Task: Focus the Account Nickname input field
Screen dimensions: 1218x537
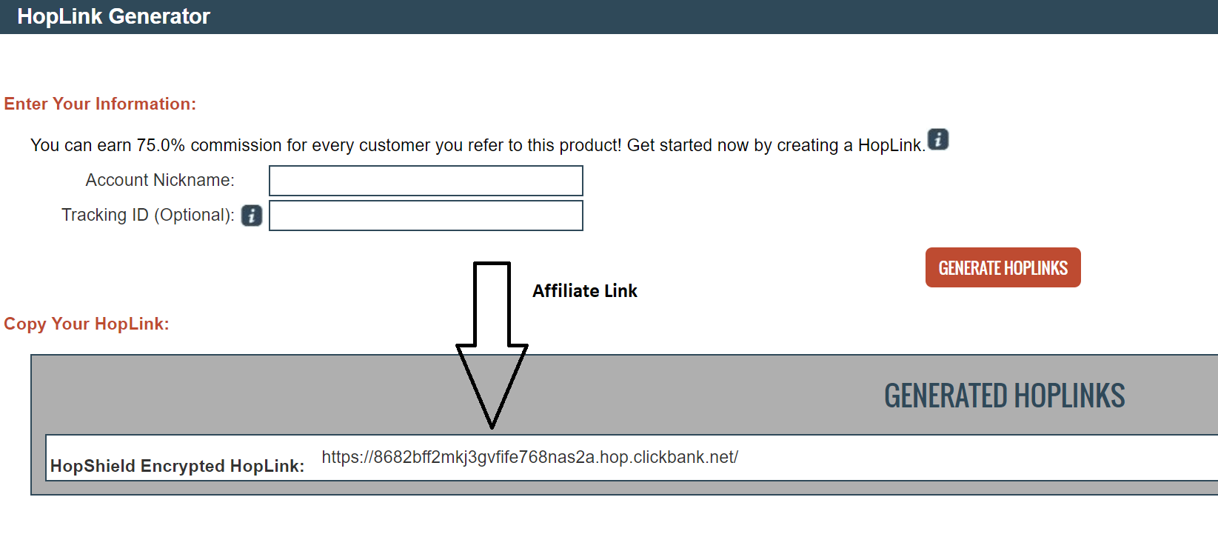Action: (426, 181)
